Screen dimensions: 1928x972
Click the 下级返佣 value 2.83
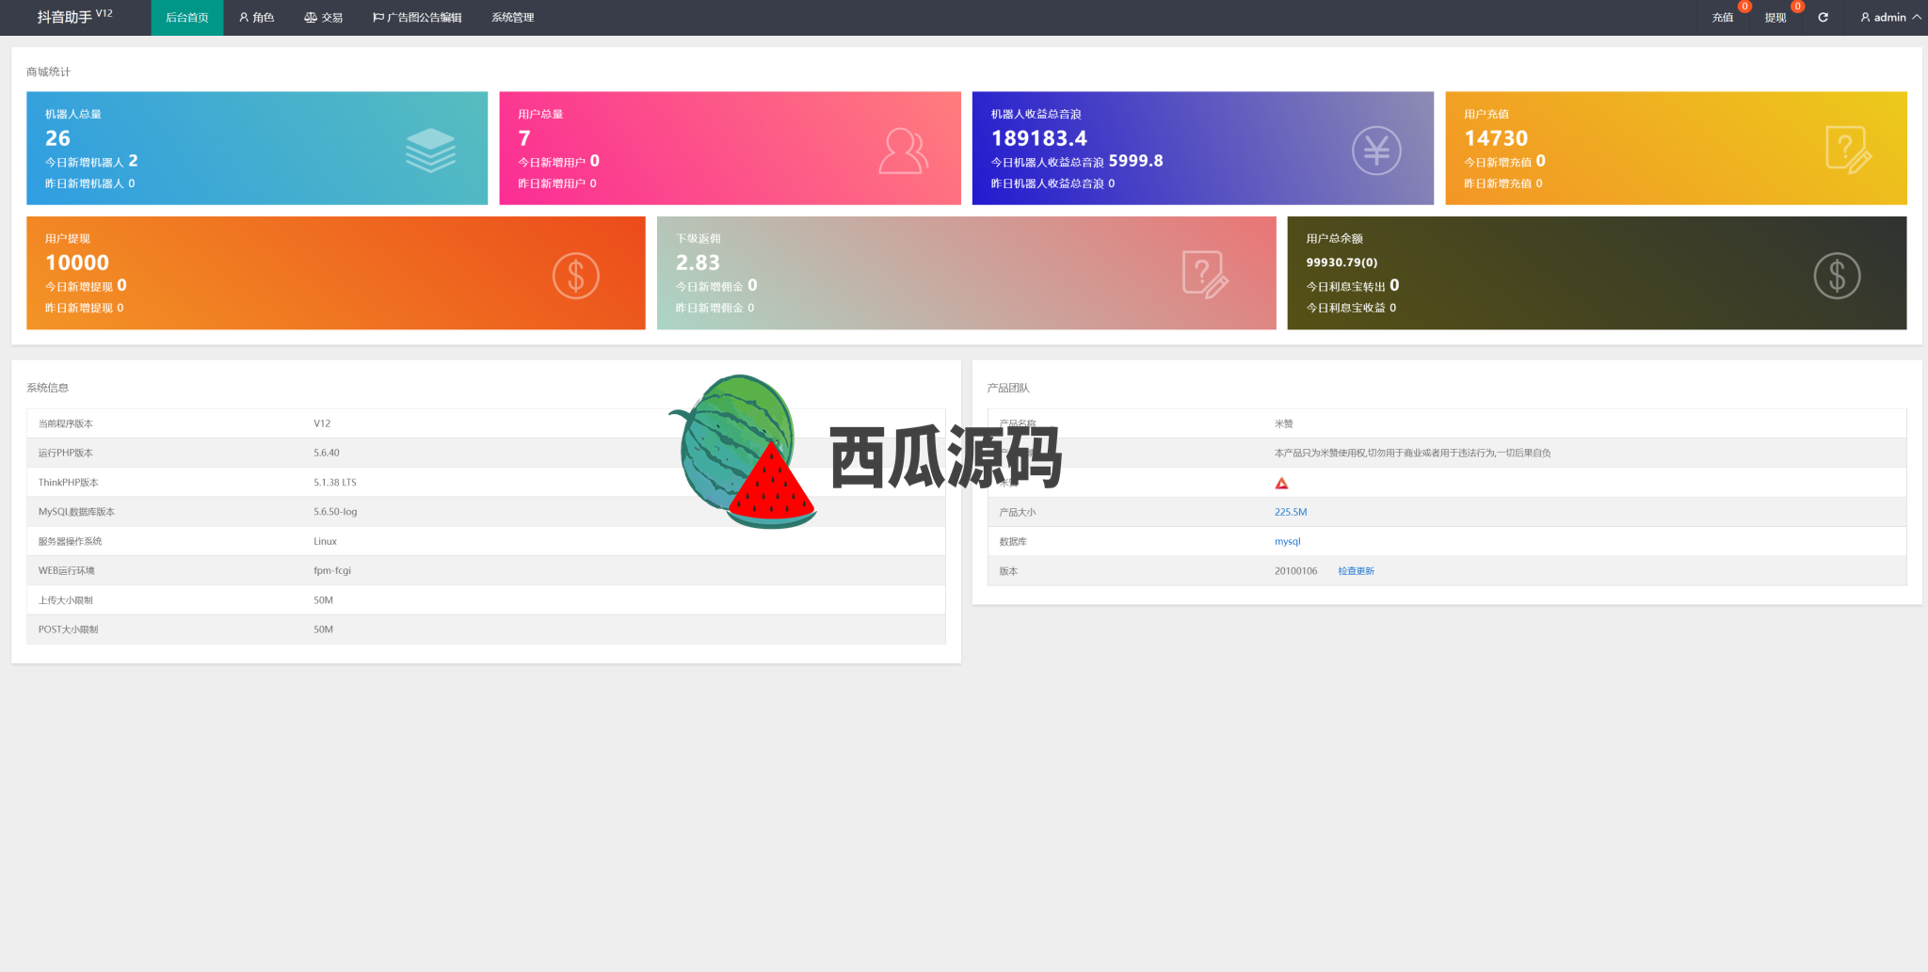tap(698, 263)
